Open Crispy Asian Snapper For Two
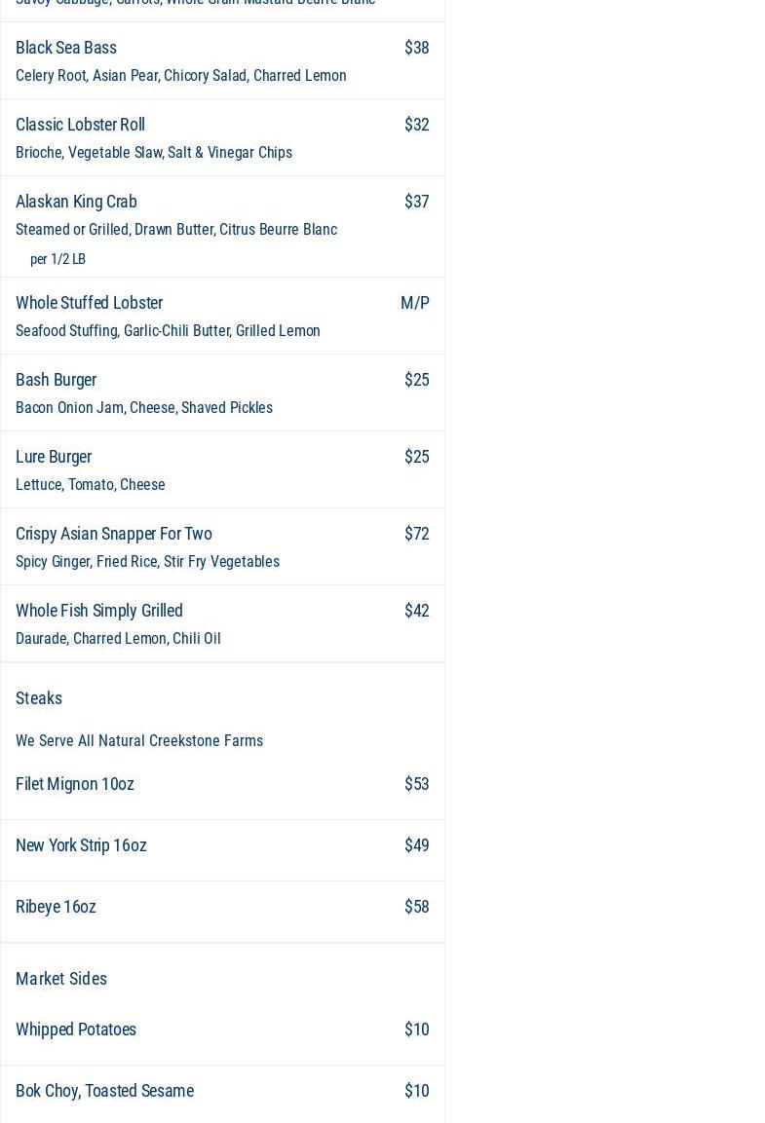Image resolution: width=765 pixels, height=1123 pixels. pyautogui.click(x=113, y=534)
